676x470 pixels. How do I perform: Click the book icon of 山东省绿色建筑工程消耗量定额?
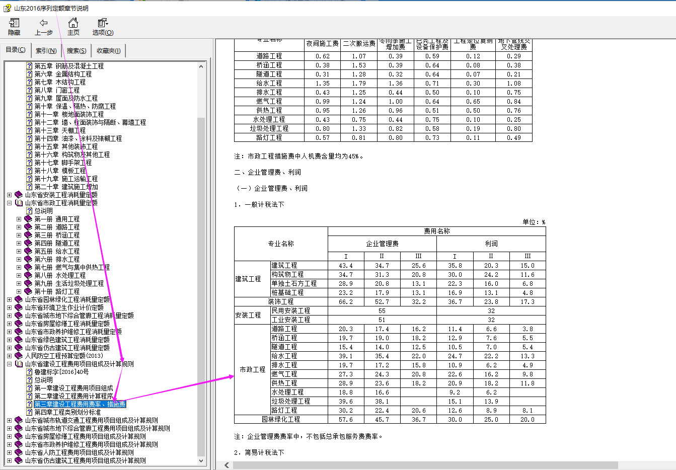click(x=19, y=340)
